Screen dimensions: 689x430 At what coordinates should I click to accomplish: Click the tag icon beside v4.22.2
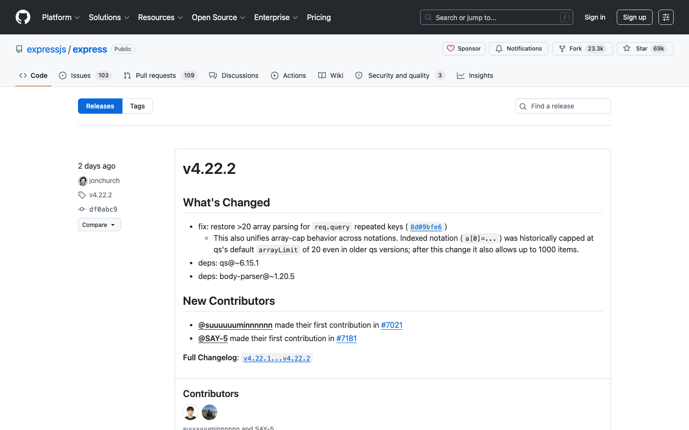pyautogui.click(x=82, y=195)
